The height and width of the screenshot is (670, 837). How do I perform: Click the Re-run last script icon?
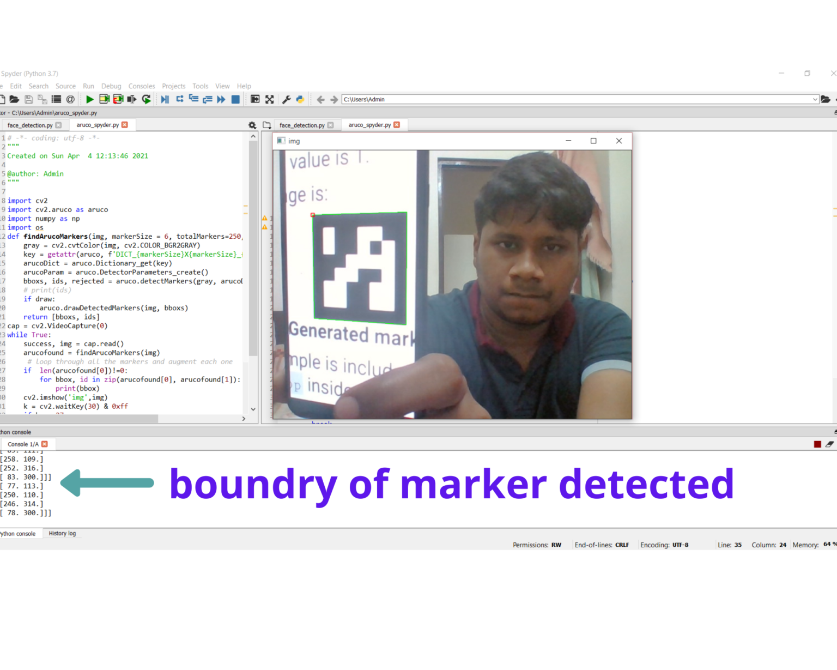[x=146, y=99]
